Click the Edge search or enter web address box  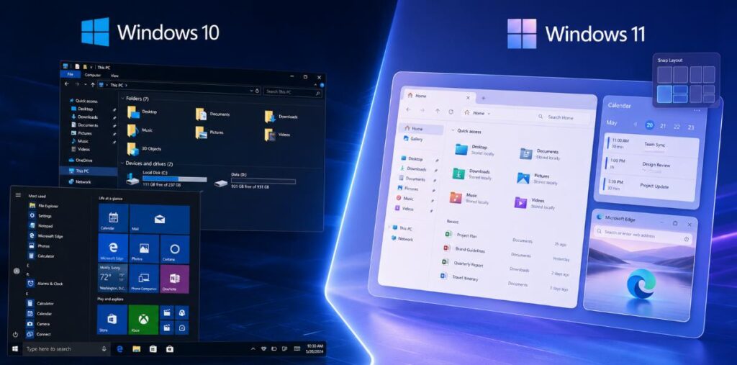[x=643, y=234]
